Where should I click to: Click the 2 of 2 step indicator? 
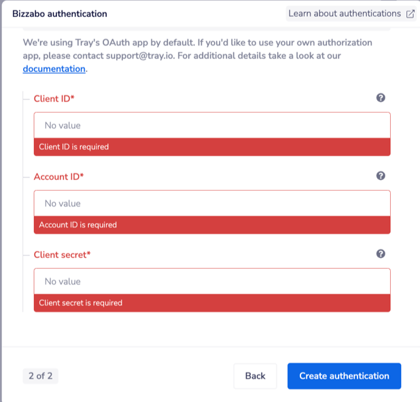point(41,376)
